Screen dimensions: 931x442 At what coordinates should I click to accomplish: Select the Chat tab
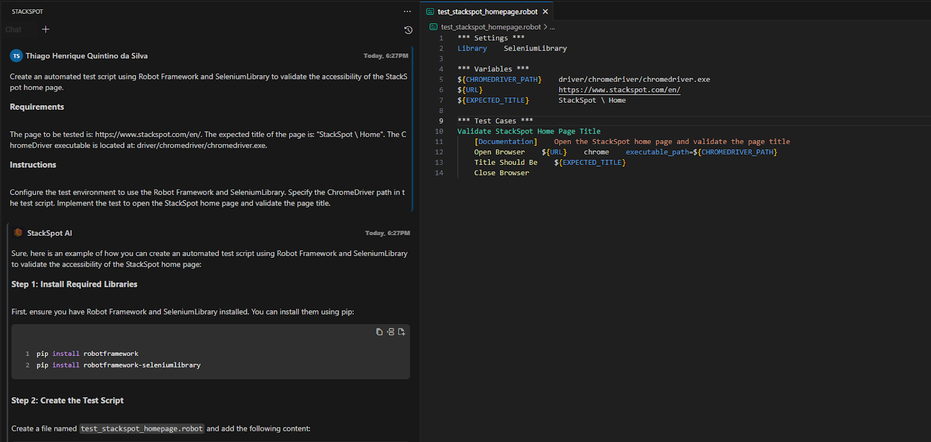point(13,30)
